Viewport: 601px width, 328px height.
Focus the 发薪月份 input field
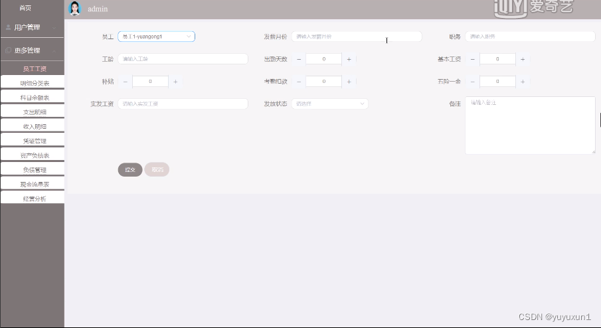click(357, 37)
